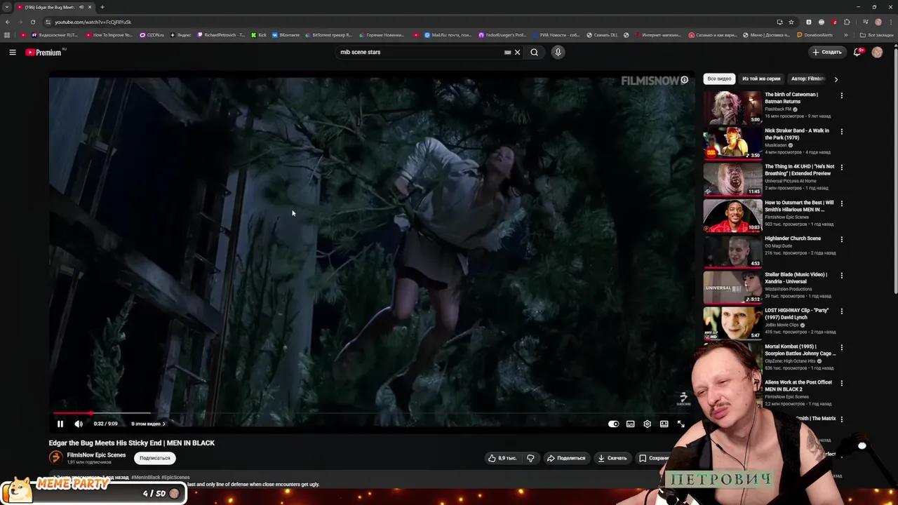This screenshot has height=505, width=898.
Task: Open options menu for Highlander Church Scene
Action: [x=842, y=239]
